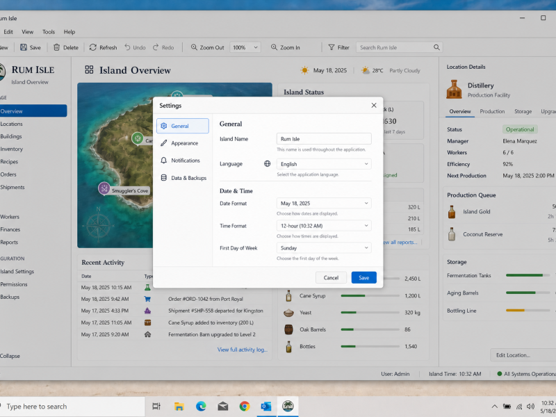Click the Bottling Line storage bar
556x417 pixels.
point(528,310)
